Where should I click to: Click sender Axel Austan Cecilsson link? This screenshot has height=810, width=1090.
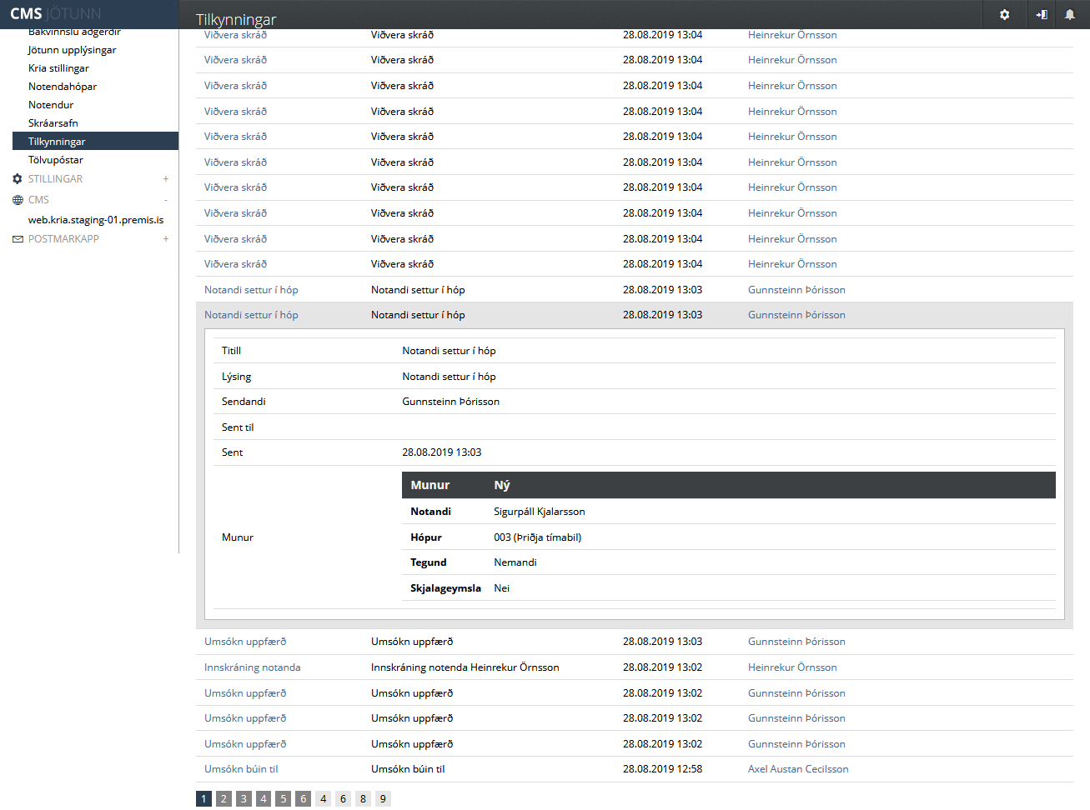coord(797,769)
